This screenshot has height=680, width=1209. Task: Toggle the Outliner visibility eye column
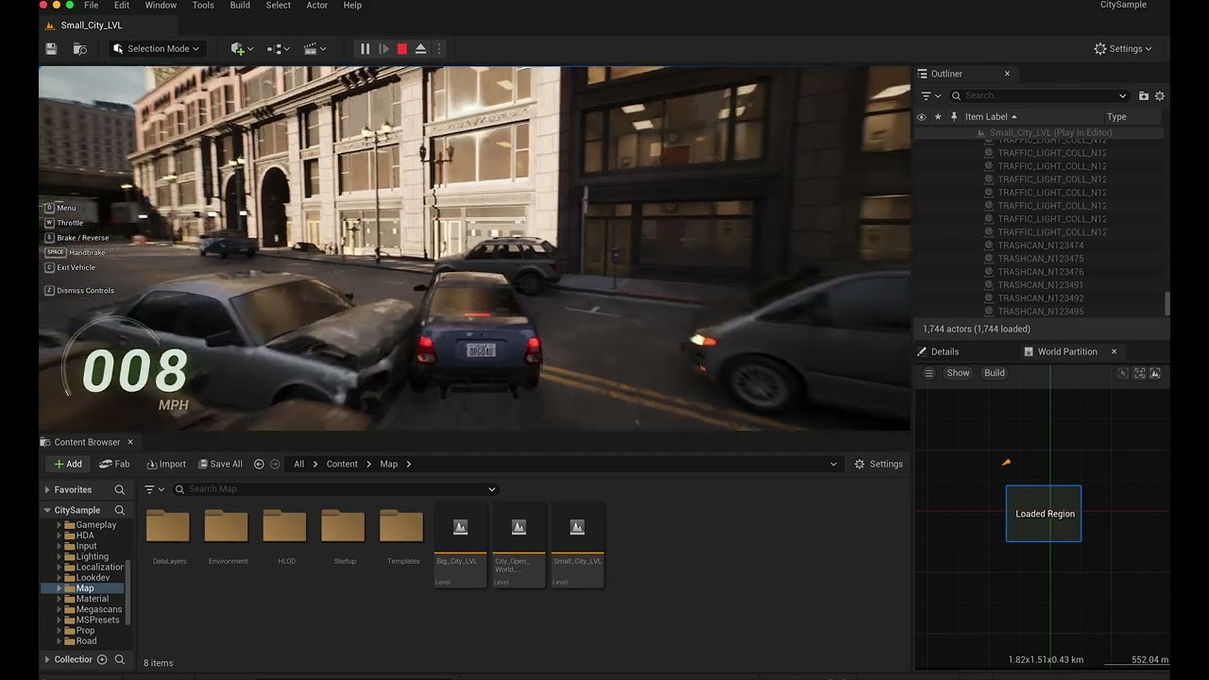(922, 117)
